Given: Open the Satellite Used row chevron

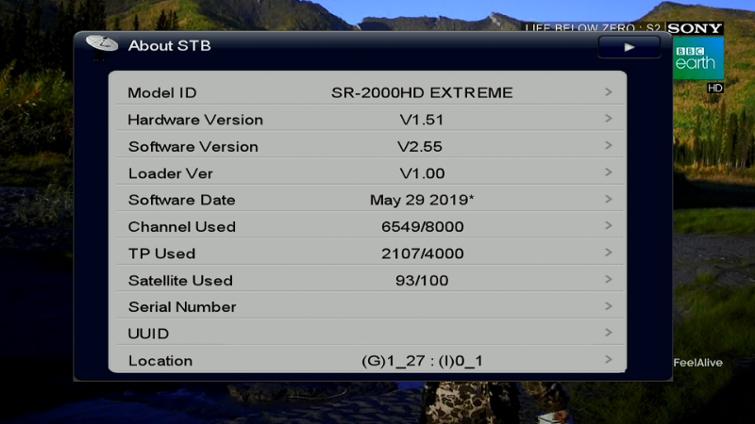Looking at the screenshot, I should point(609,279).
